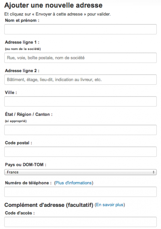Viewport: 161px width, 229px height.
Task: Follow the En savoir plus link
Action: [x=110, y=205]
